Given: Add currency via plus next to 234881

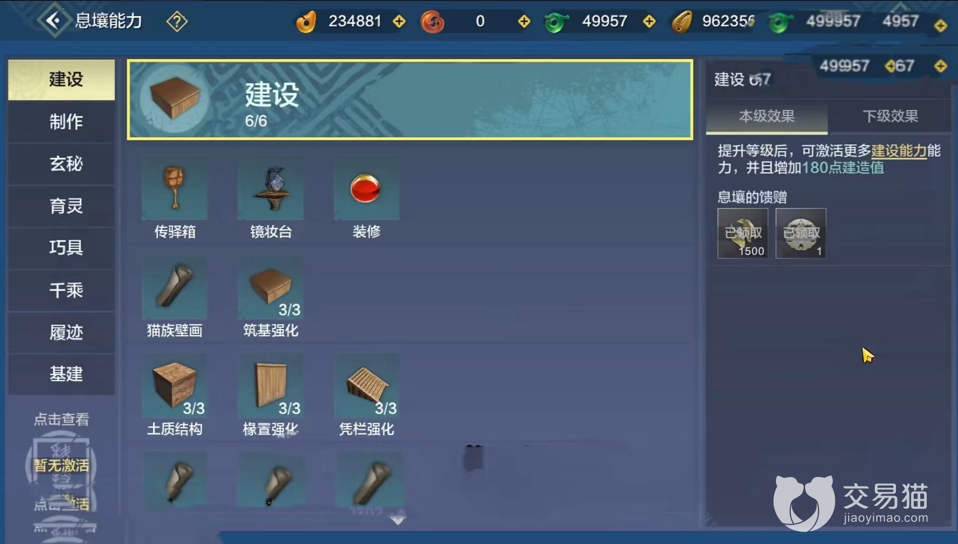Looking at the screenshot, I should [x=399, y=21].
